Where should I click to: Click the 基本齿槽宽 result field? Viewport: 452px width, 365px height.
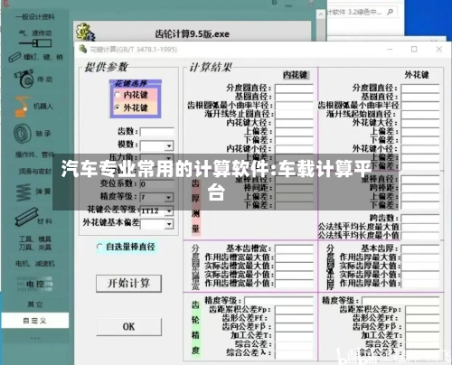click(294, 248)
